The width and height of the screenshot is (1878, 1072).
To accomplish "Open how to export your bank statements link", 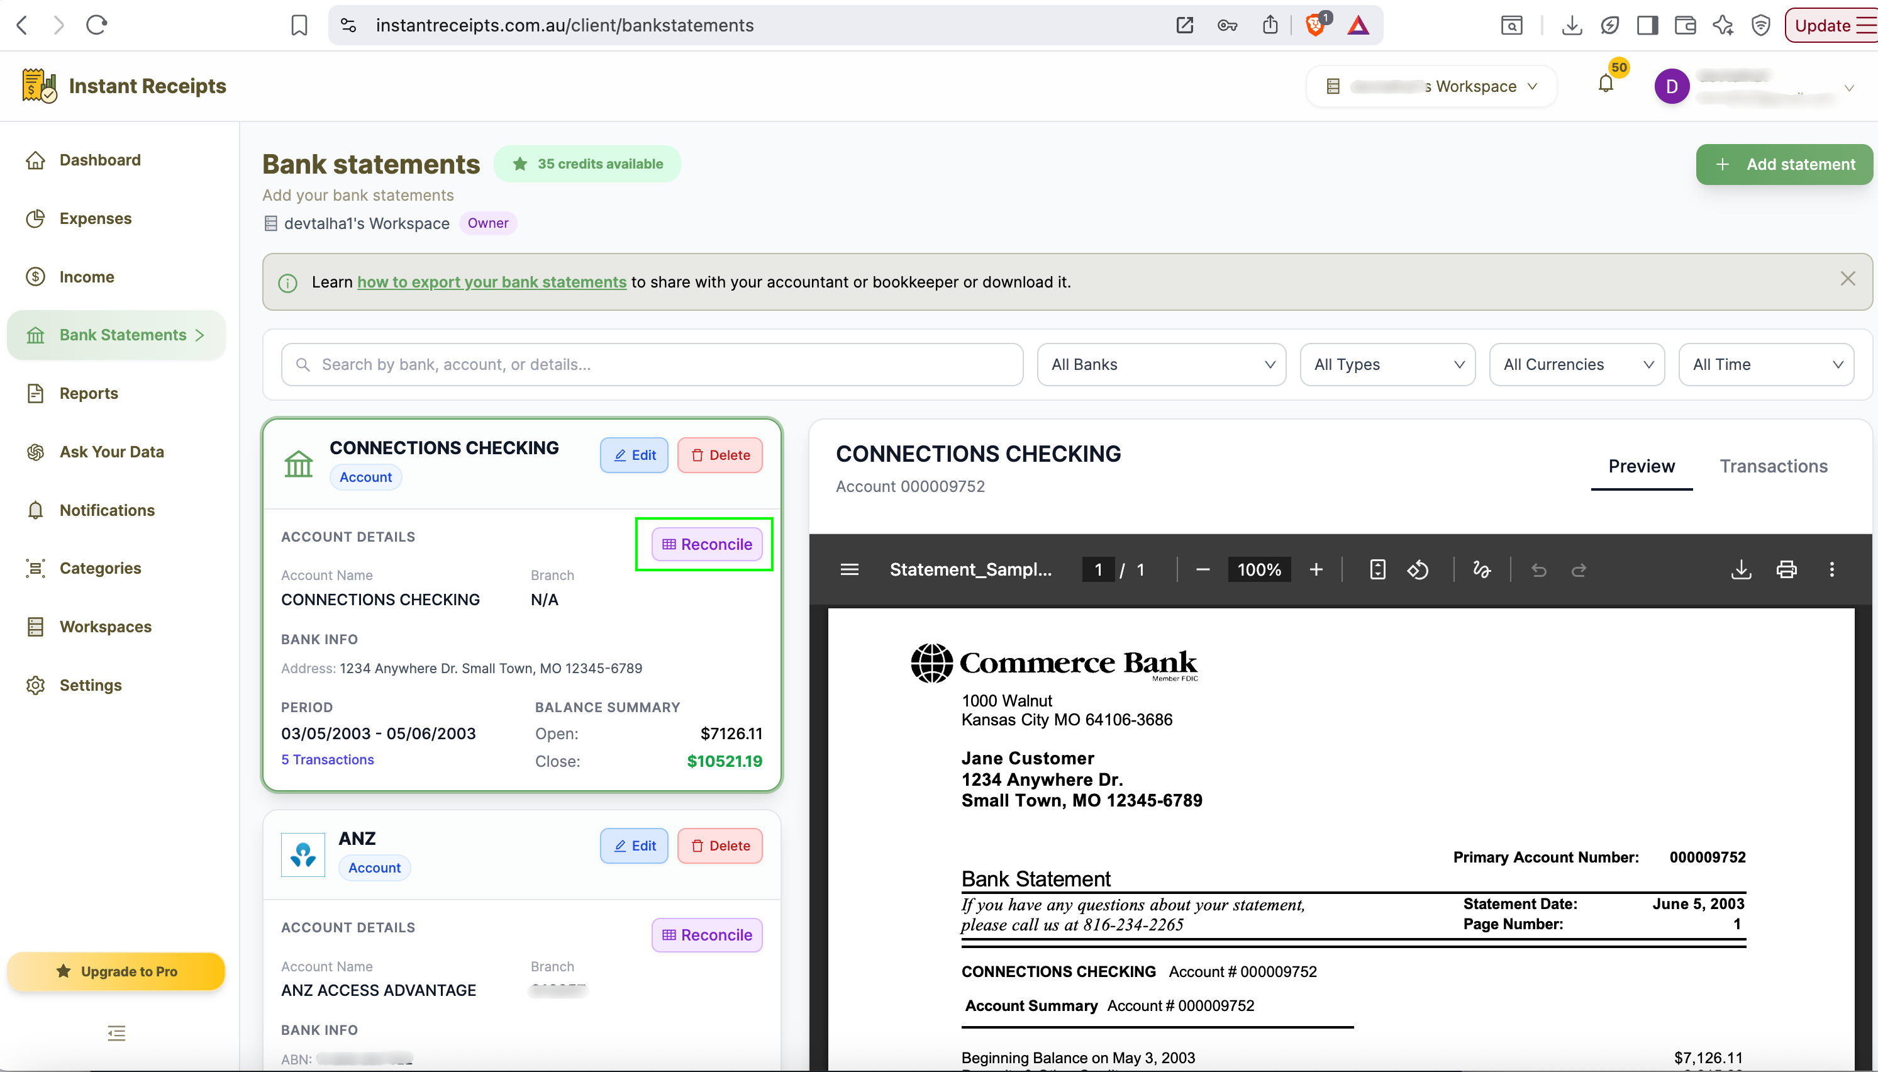I will (x=492, y=282).
